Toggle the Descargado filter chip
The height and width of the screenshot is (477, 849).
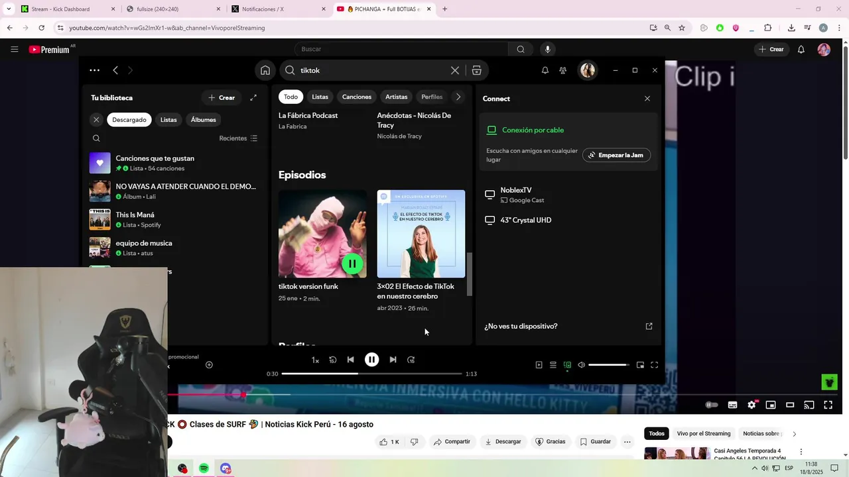129,120
